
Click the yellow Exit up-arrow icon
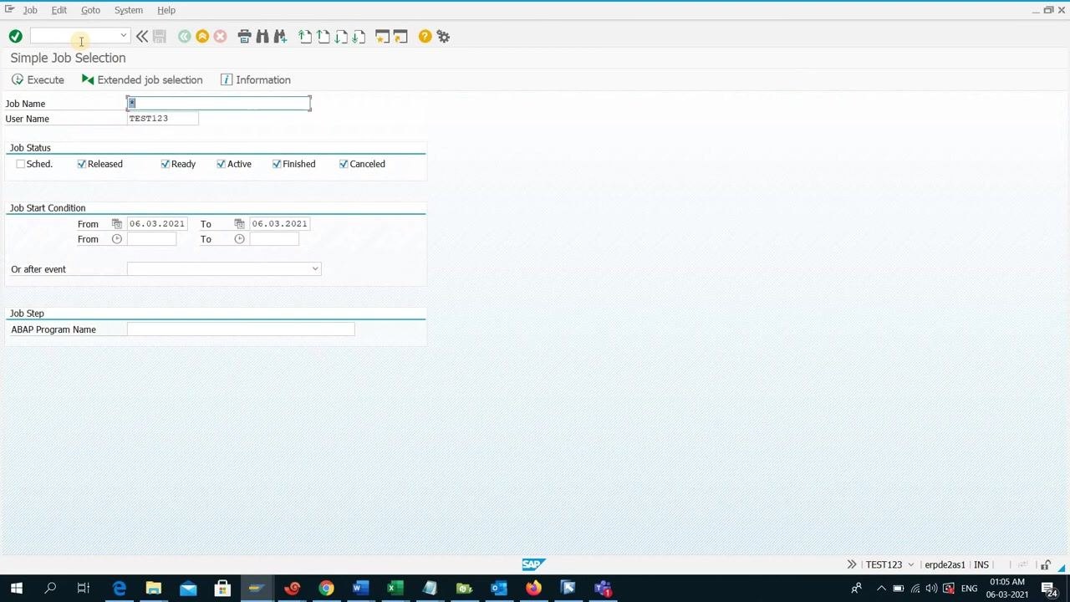202,36
